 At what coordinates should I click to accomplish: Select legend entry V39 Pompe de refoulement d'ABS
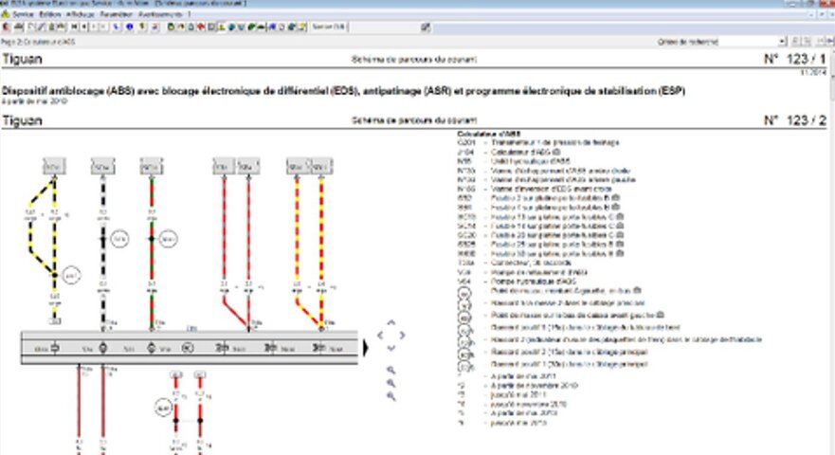[x=522, y=272]
